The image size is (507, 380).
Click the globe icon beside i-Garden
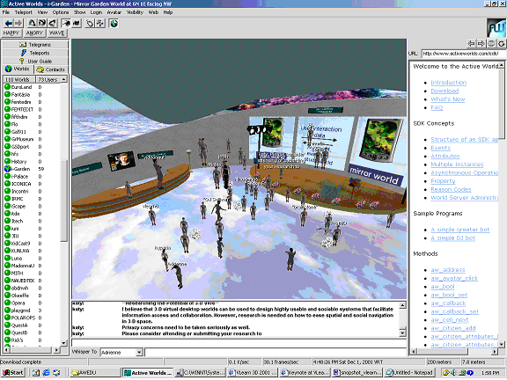tap(7, 169)
